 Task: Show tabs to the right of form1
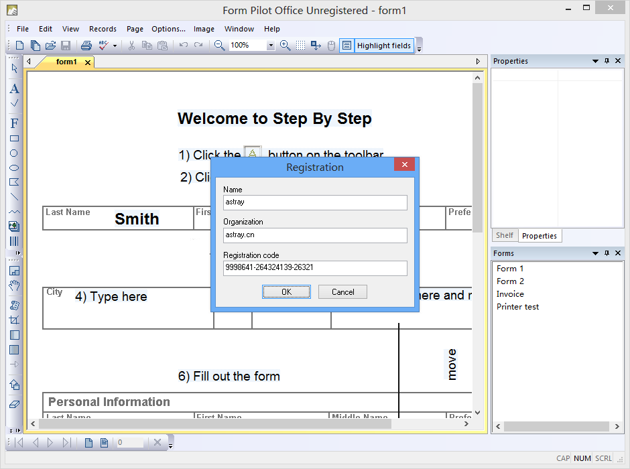coord(478,62)
